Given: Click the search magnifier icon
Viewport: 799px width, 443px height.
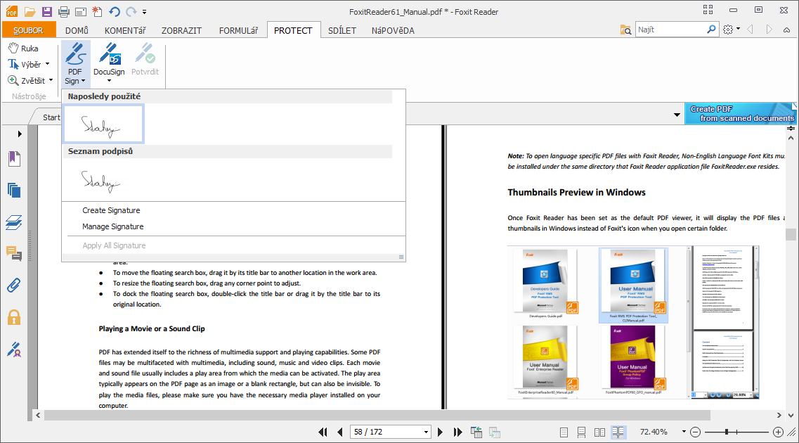Looking at the screenshot, I should pyautogui.click(x=711, y=30).
